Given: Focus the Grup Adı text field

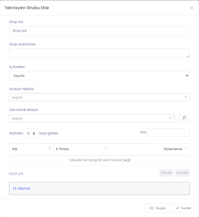Looking at the screenshot, I should click(99, 31).
